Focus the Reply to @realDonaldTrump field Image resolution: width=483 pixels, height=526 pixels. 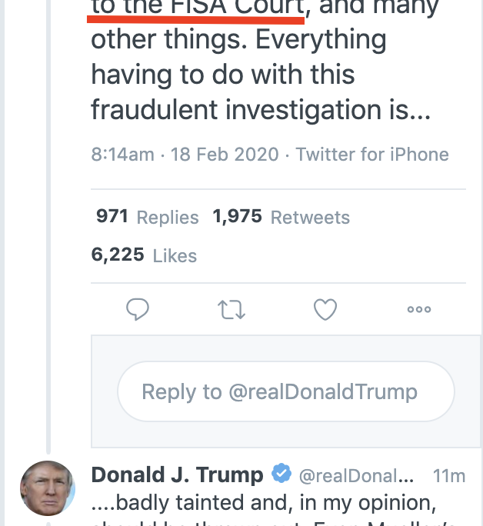tap(285, 391)
